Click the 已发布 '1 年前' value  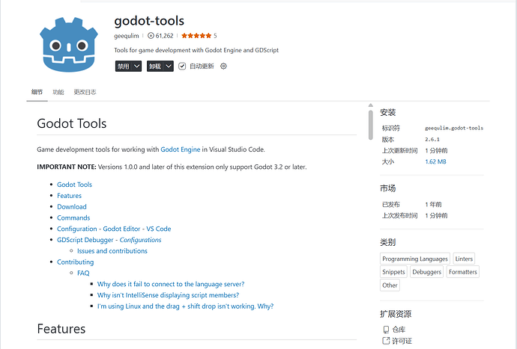[x=433, y=205]
